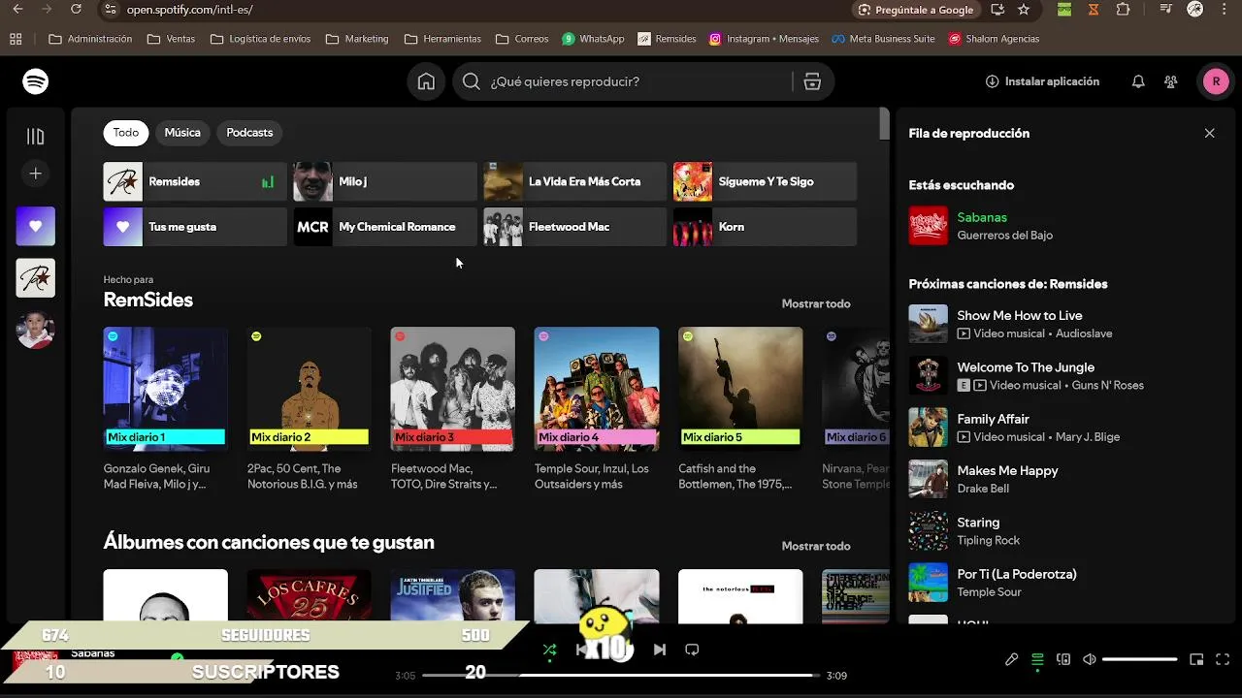Open the Remsides shortcut tile
This screenshot has height=698, width=1242.
point(195,181)
